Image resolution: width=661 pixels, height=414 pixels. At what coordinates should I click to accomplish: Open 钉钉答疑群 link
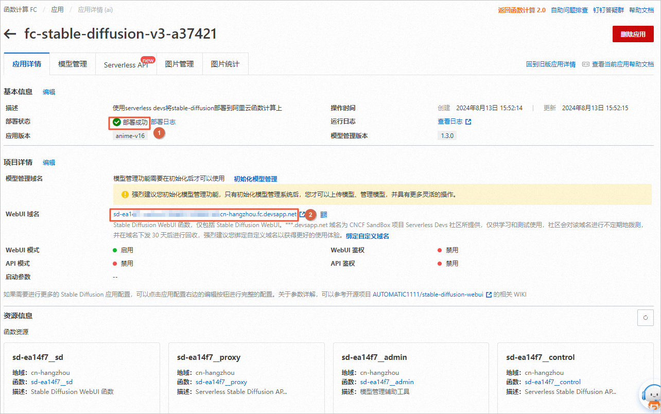608,10
